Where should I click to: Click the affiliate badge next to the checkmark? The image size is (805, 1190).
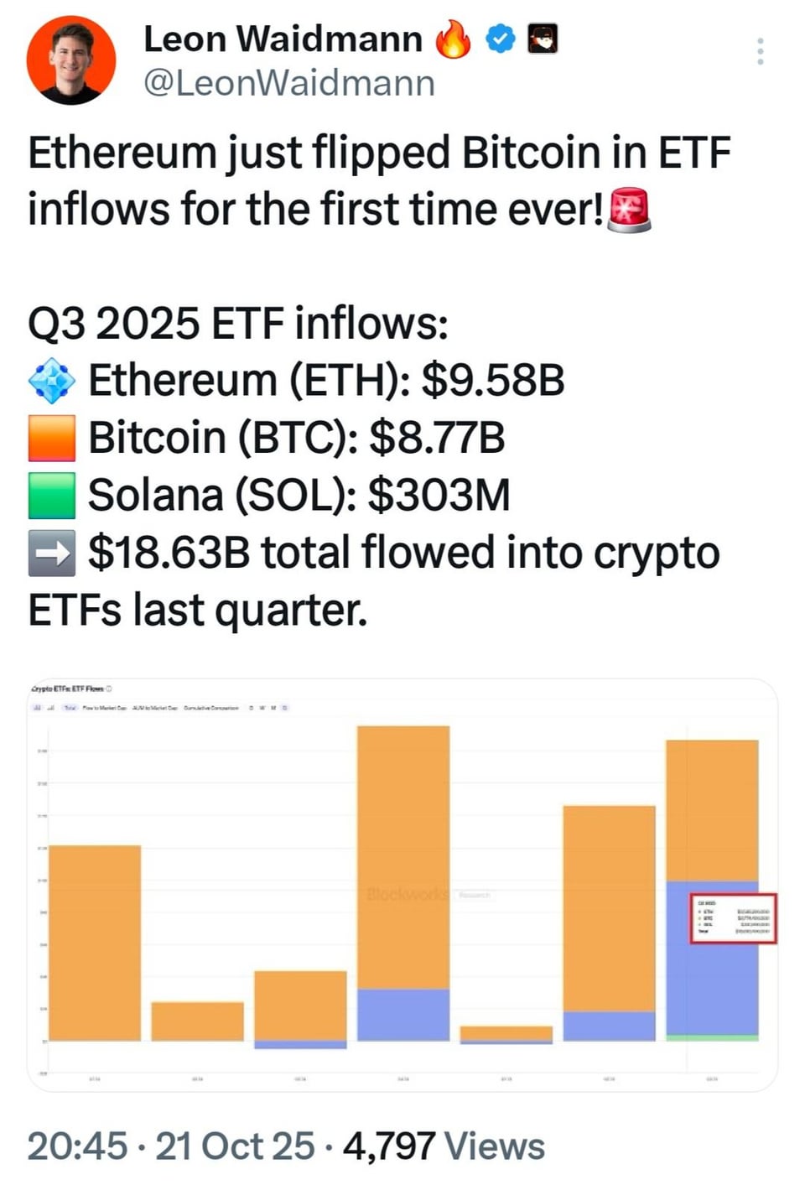pos(543,39)
